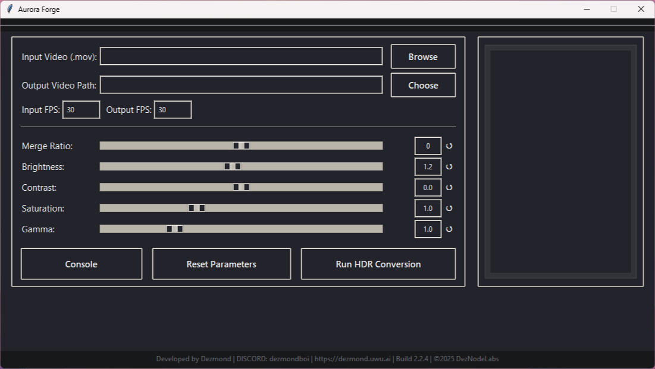
Task: Reset Gamma with the circular arrow icon
Action: coord(449,229)
